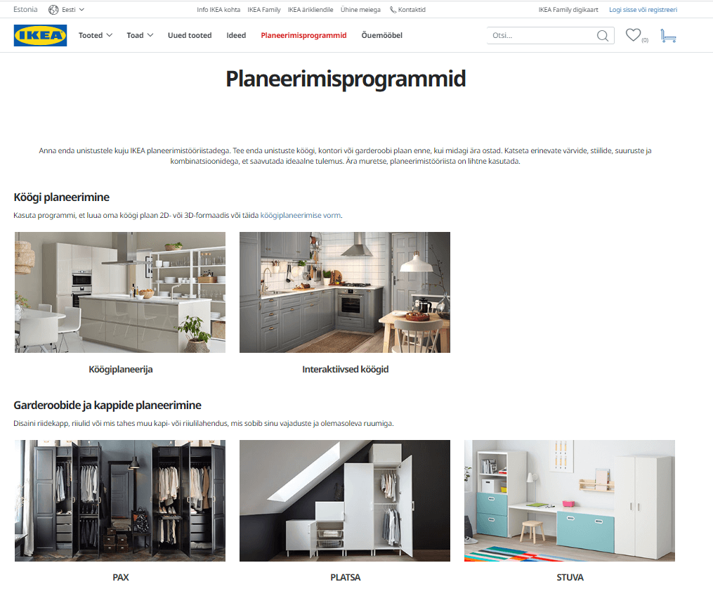The image size is (713, 589).
Task: Click Garderoobide ja kappide planeerimine heading
Action: pos(107,405)
